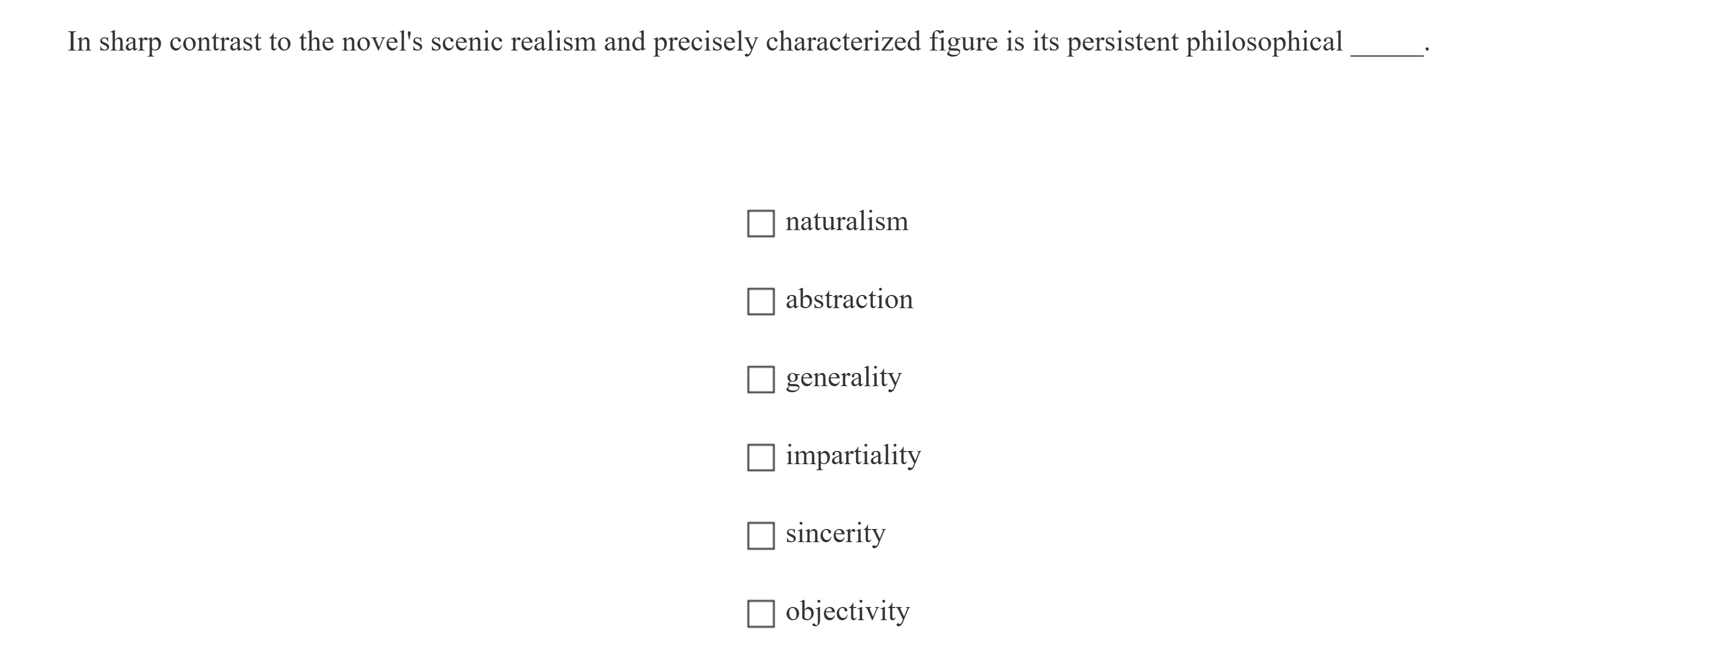The image size is (1714, 646).
Task: Check the abstraction checkbox
Action: click(x=760, y=302)
